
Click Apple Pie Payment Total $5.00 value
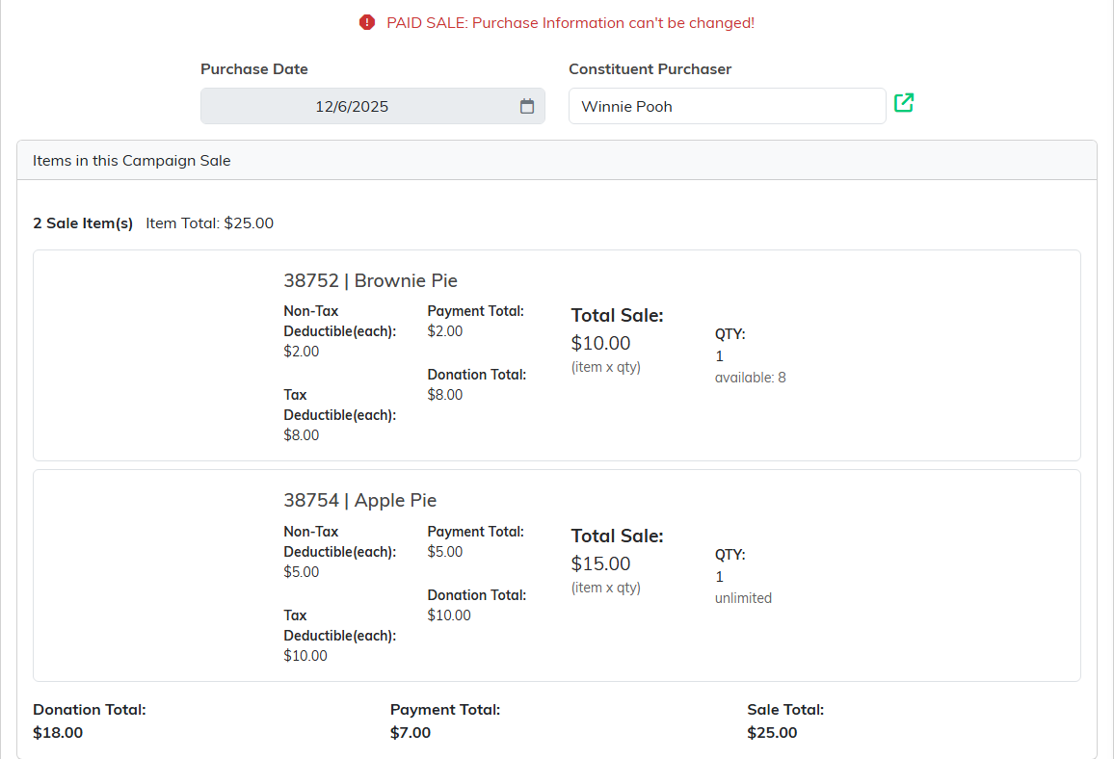445,552
